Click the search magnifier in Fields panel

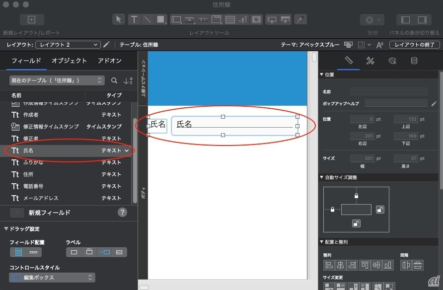(114, 80)
